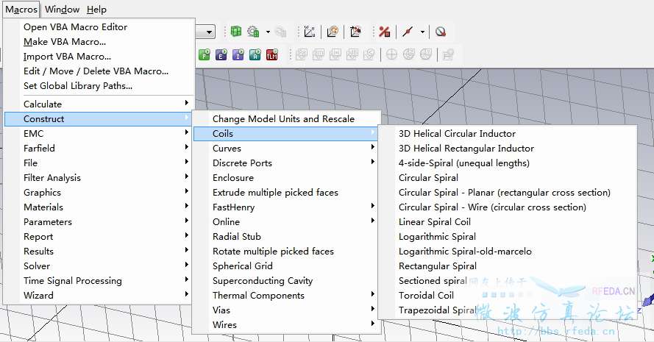Open the Graphics macros entry
The image size is (654, 342).
point(99,192)
